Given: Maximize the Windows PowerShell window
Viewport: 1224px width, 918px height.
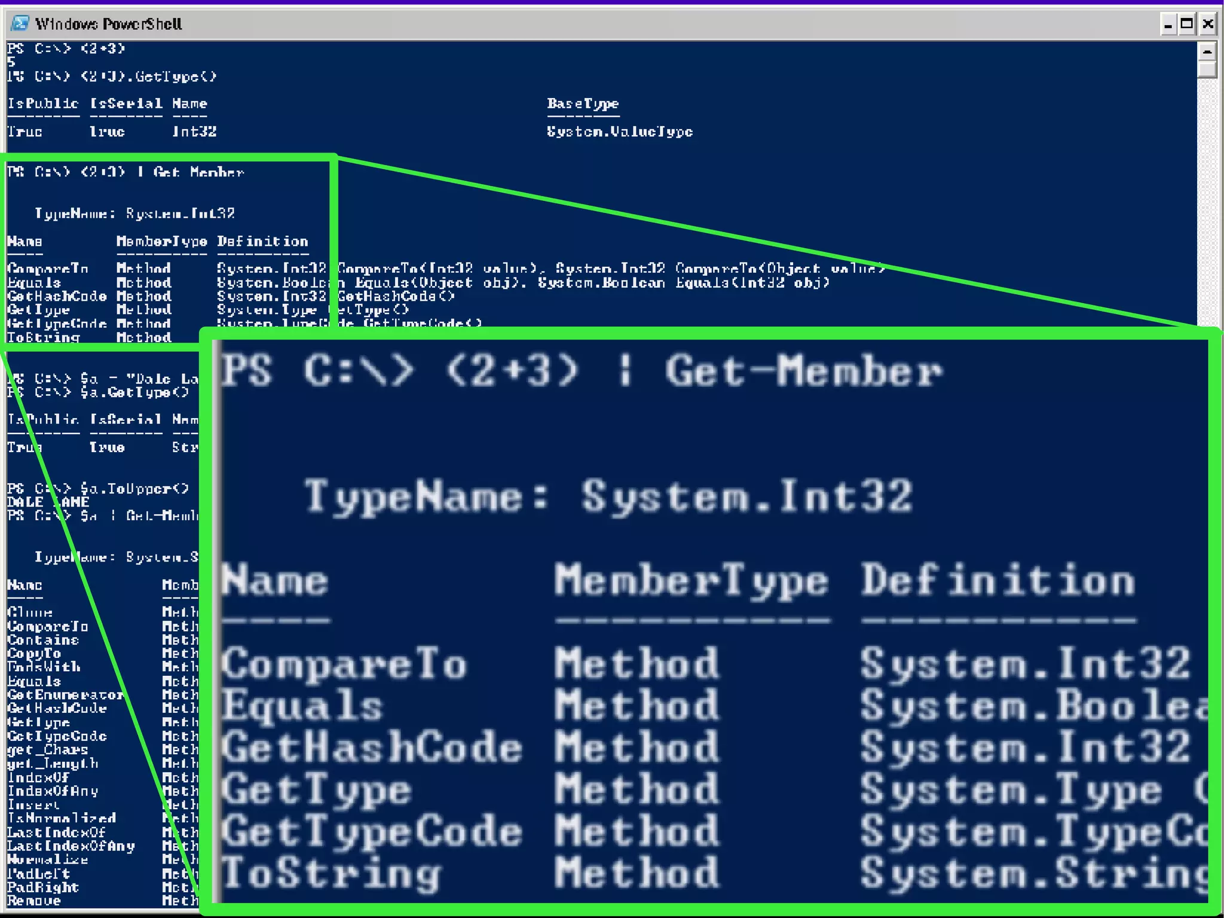Looking at the screenshot, I should tap(1187, 24).
